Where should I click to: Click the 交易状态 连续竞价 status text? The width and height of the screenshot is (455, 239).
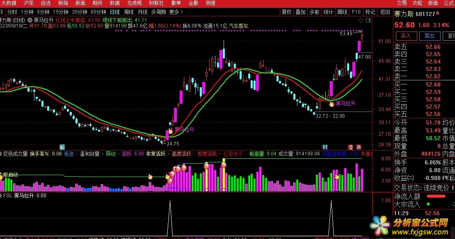(x=423, y=188)
